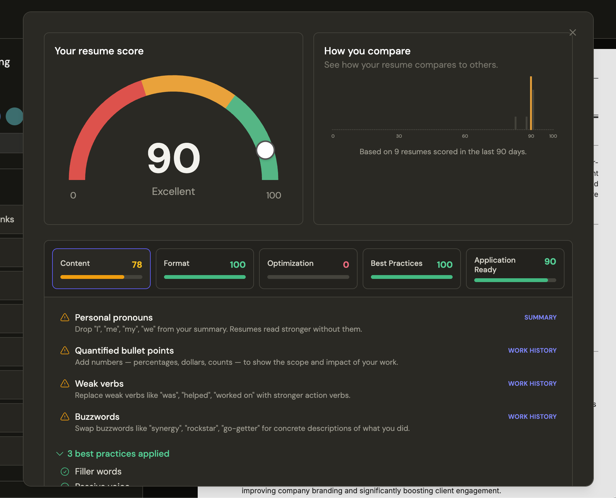Image resolution: width=616 pixels, height=498 pixels.
Task: Click the orange bar in the comparison chart
Action: click(x=531, y=103)
